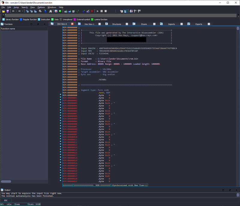Switch to the Imports tab
This screenshot has height=206, width=240.
pos(171,24)
